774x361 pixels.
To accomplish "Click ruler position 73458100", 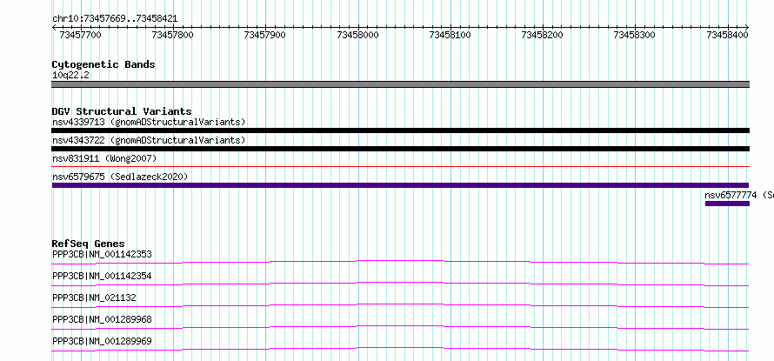I will [x=450, y=35].
